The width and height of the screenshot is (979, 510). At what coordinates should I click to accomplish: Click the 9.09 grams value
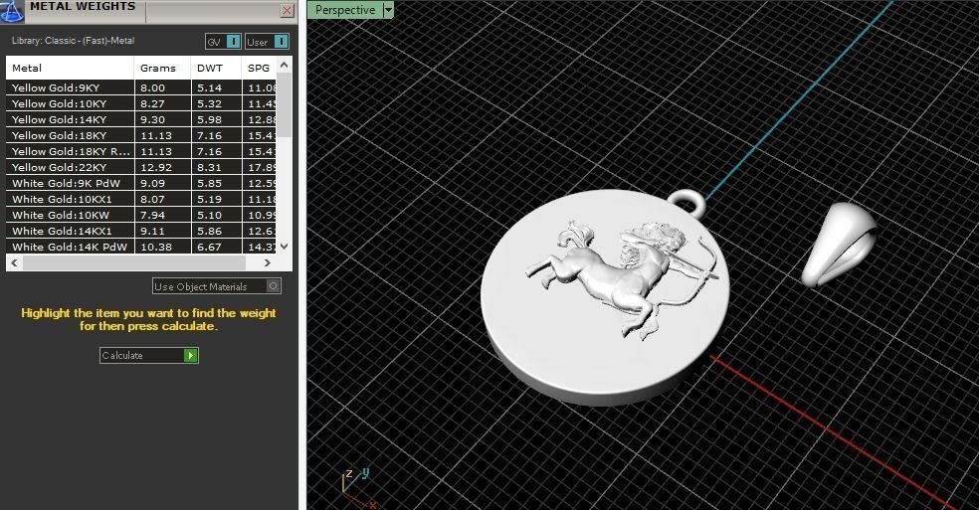[152, 184]
